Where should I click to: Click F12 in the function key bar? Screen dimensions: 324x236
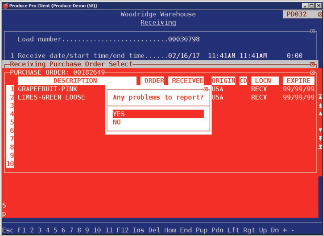coord(123,230)
